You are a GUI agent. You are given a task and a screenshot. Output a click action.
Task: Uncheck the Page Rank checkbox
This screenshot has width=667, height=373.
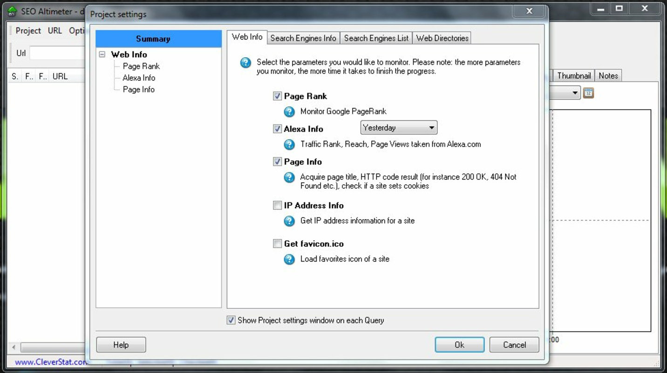pyautogui.click(x=277, y=96)
